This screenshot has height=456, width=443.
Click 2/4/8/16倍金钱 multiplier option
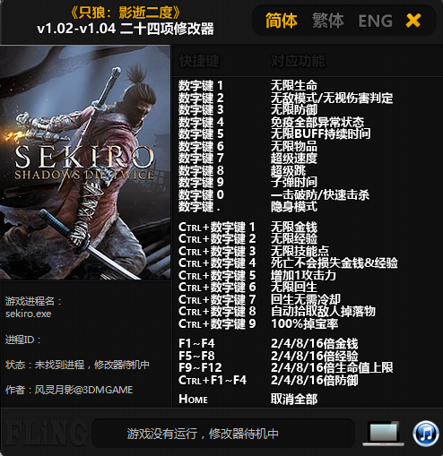tap(314, 343)
